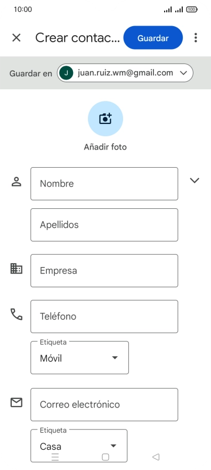
Task: Tap the phone icon beside Teléfono
Action: pos(16,314)
